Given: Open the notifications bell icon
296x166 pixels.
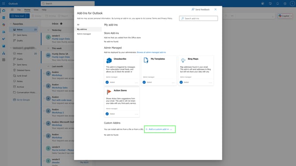Looking at the screenshot, I should coord(277,4).
